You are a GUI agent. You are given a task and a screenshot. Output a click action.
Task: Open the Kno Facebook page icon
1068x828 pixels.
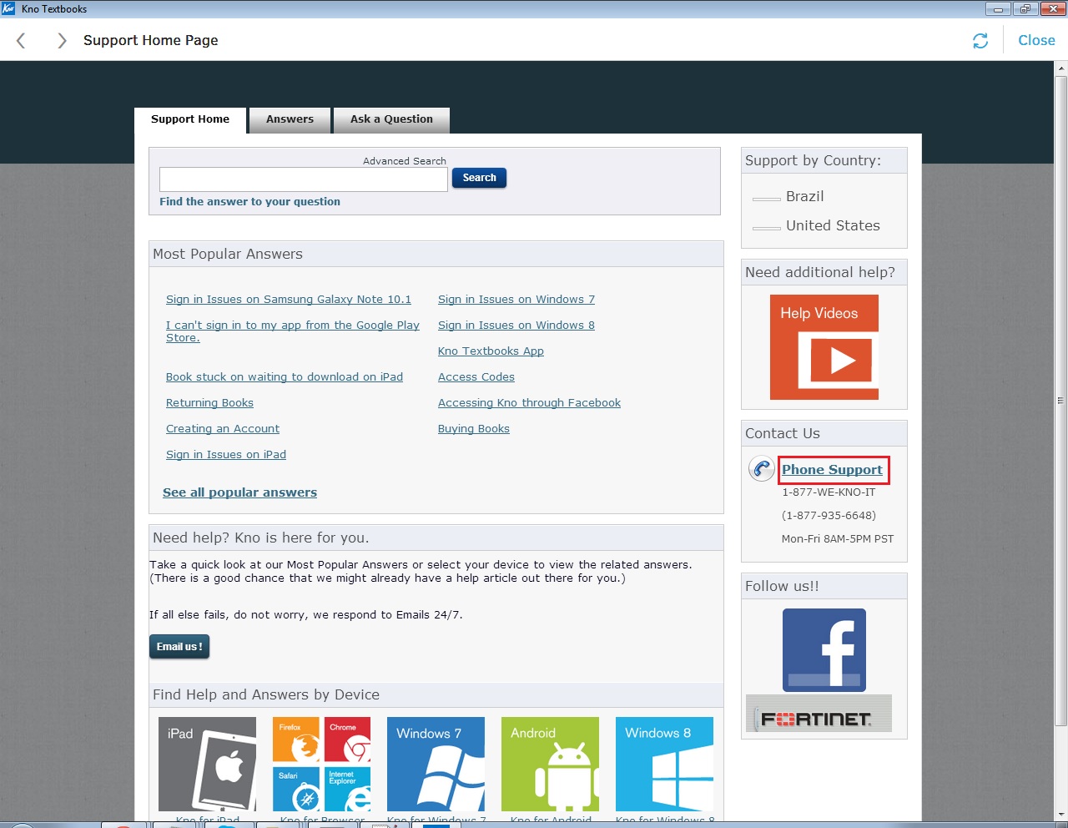pos(824,650)
